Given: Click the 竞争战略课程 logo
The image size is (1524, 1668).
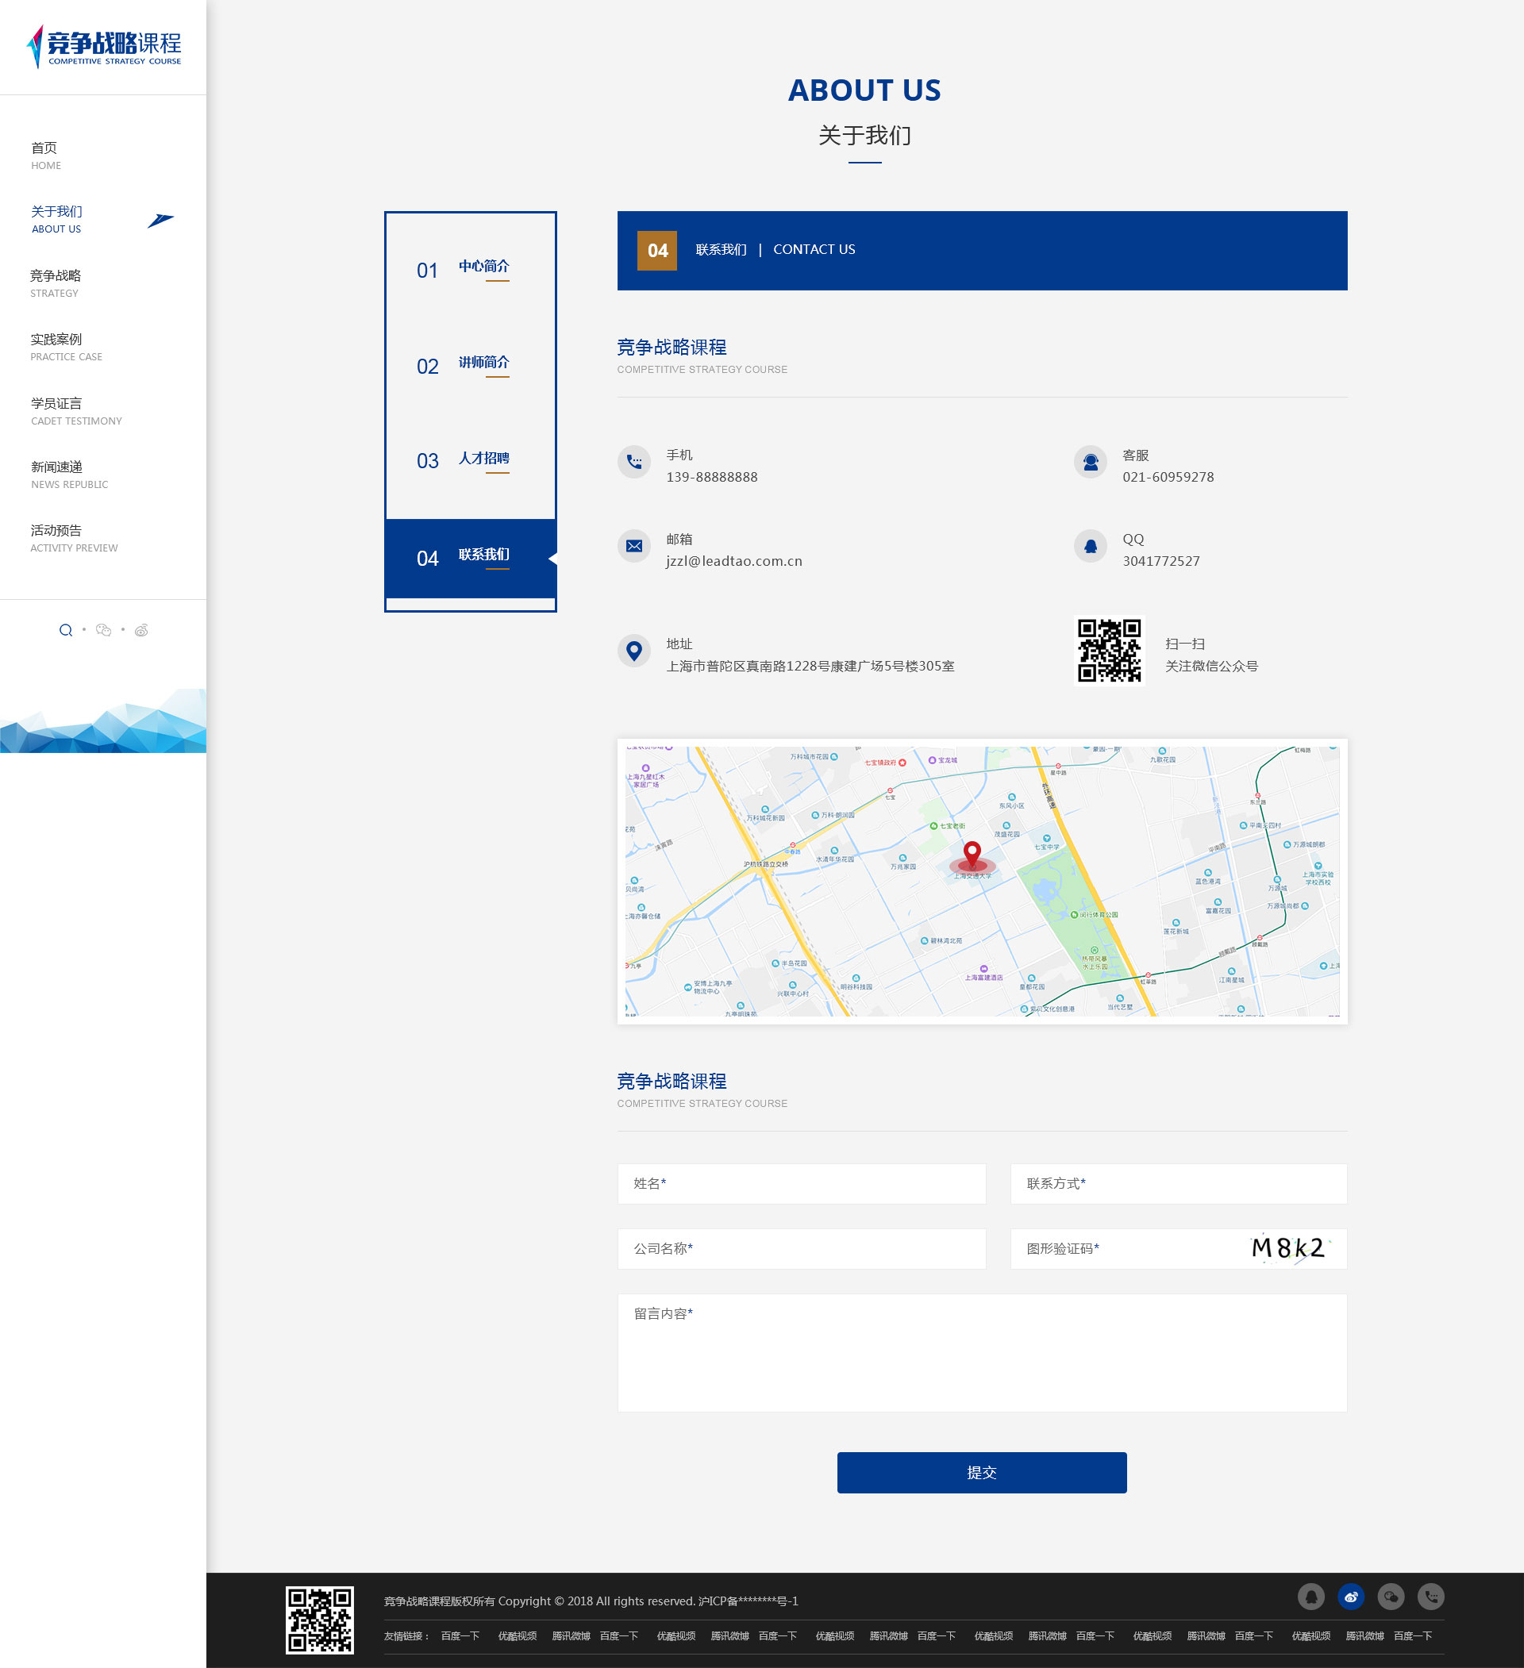Looking at the screenshot, I should 105,47.
